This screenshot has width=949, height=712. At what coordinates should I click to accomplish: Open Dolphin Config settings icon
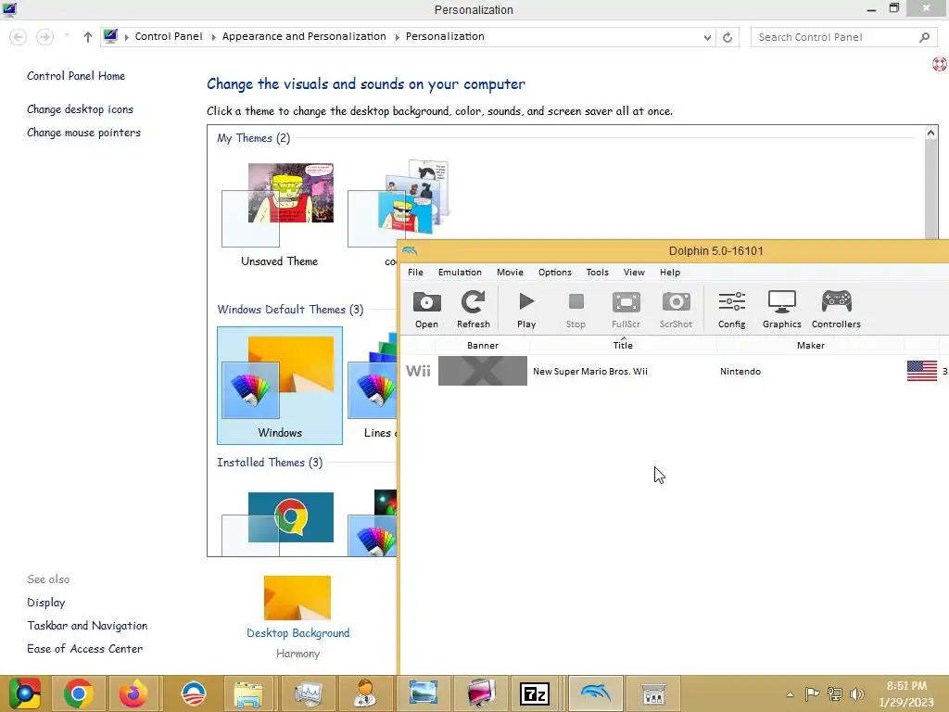(732, 310)
